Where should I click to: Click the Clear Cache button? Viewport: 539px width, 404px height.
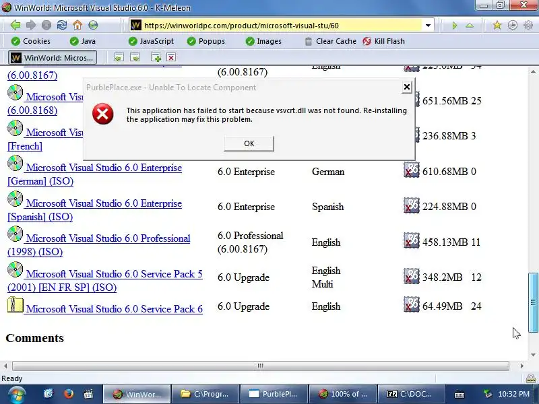pos(331,41)
